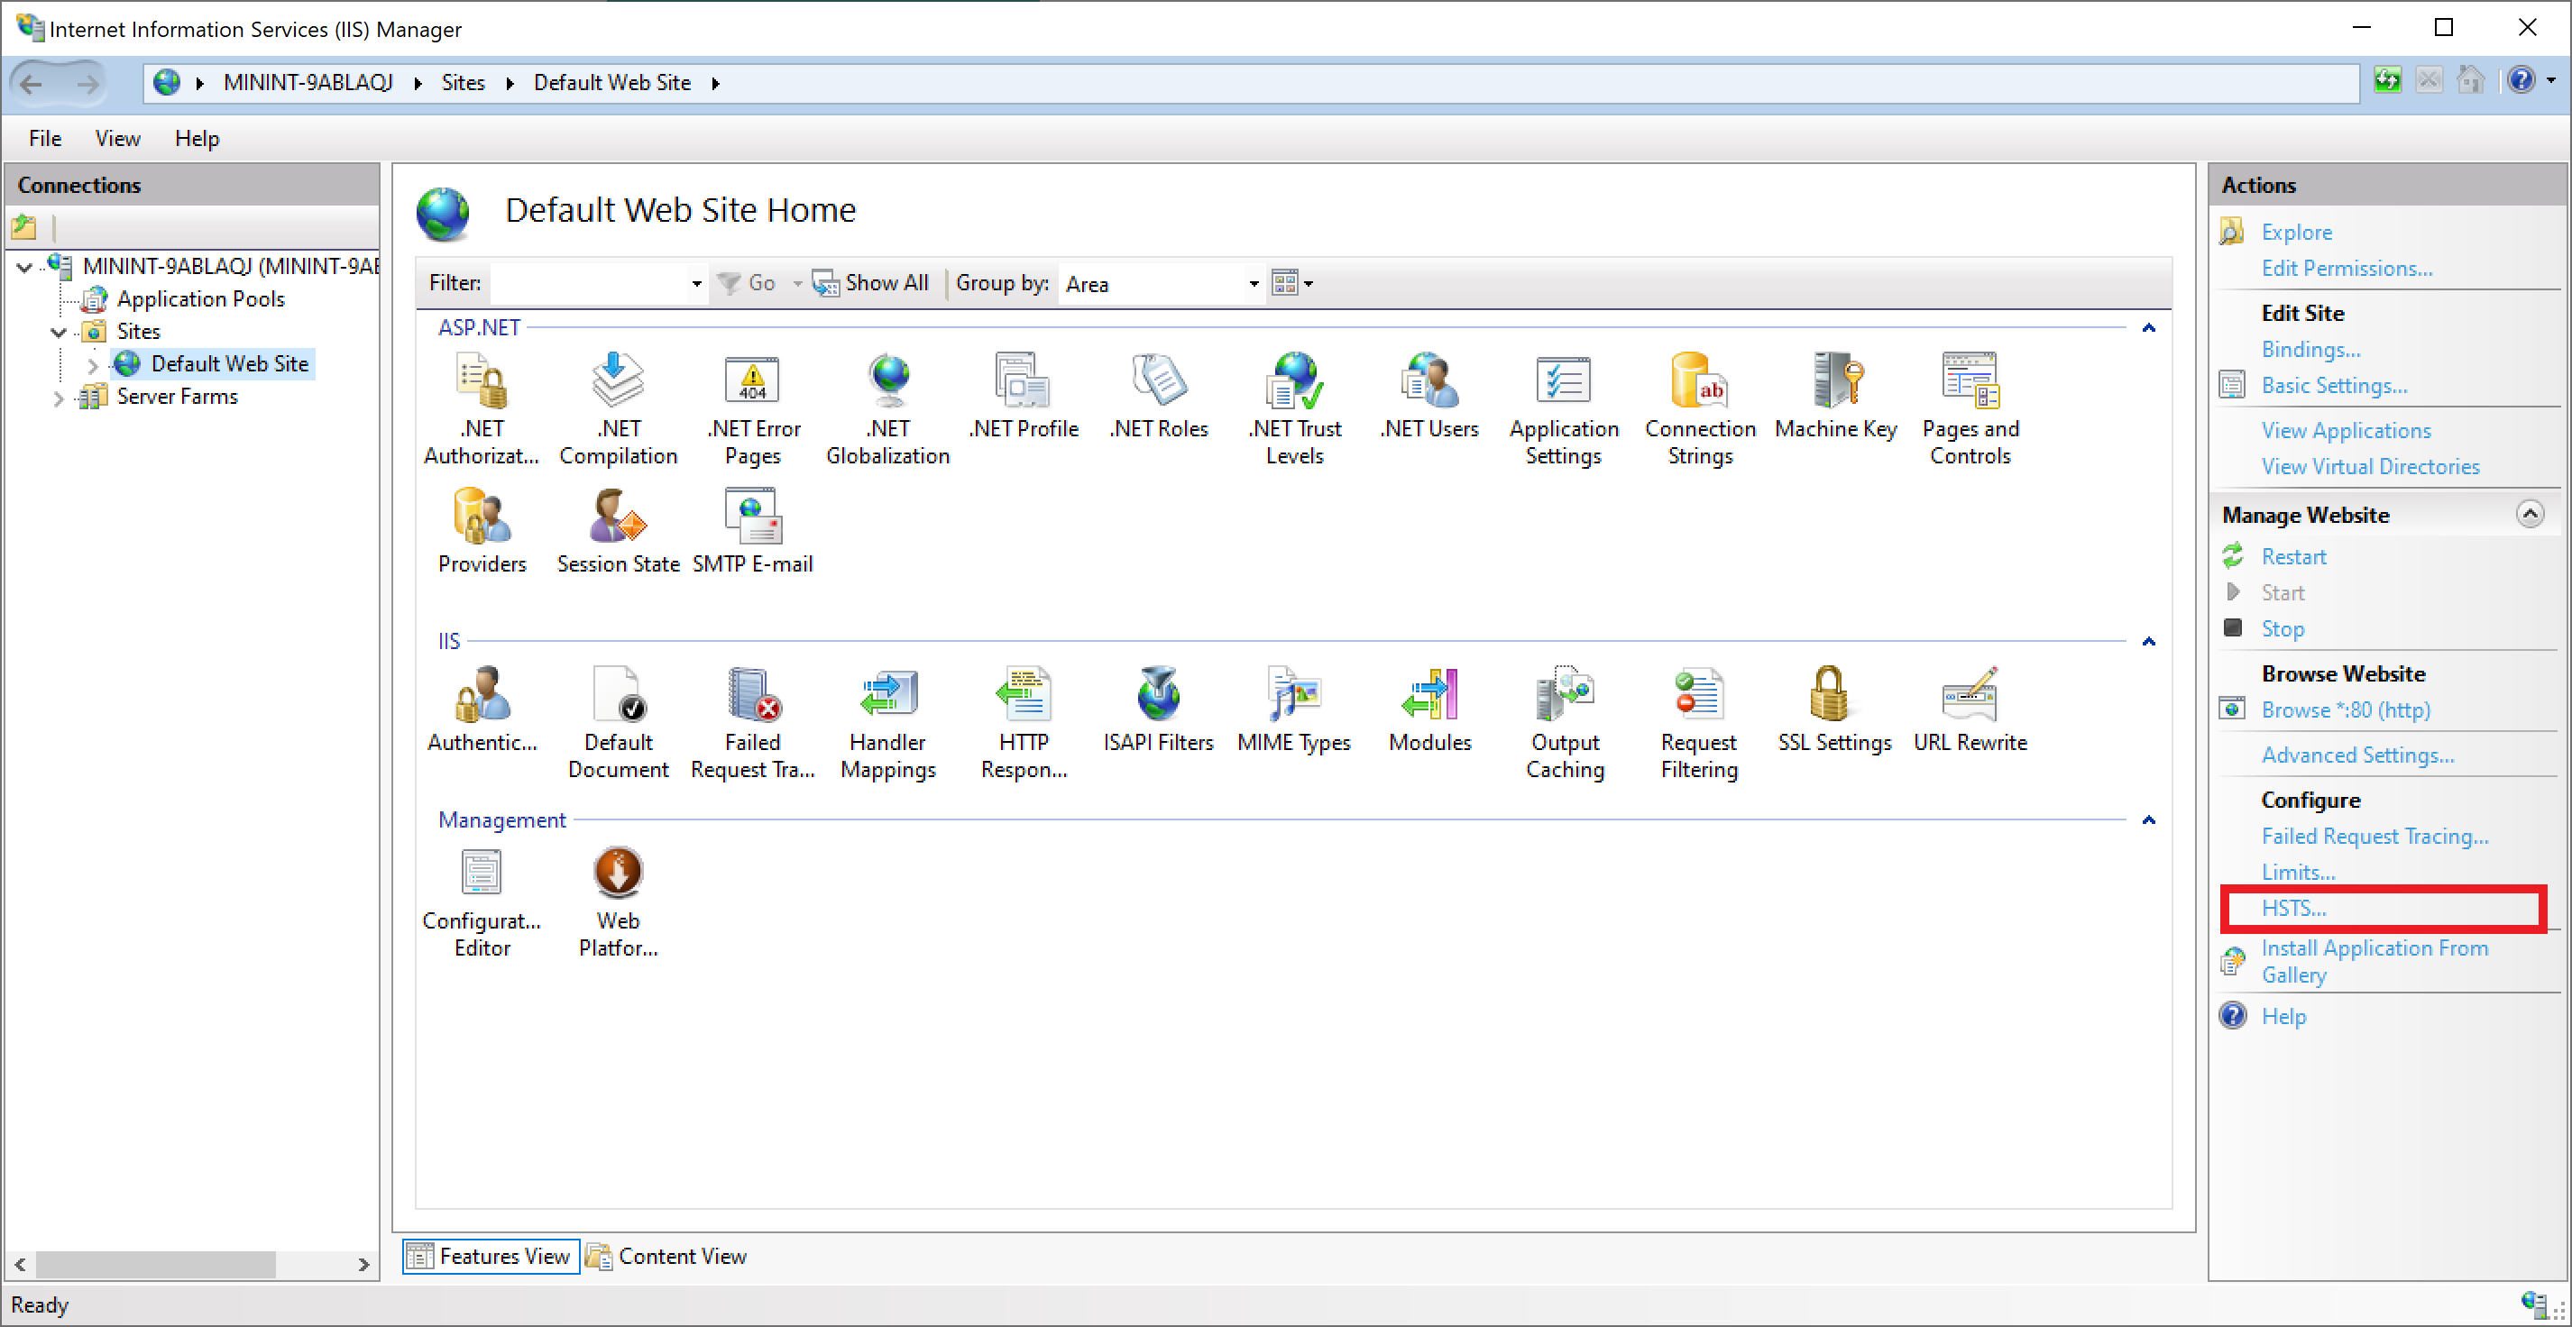This screenshot has width=2572, height=1327.
Task: Open the Group by Area dropdown
Action: tap(1253, 284)
